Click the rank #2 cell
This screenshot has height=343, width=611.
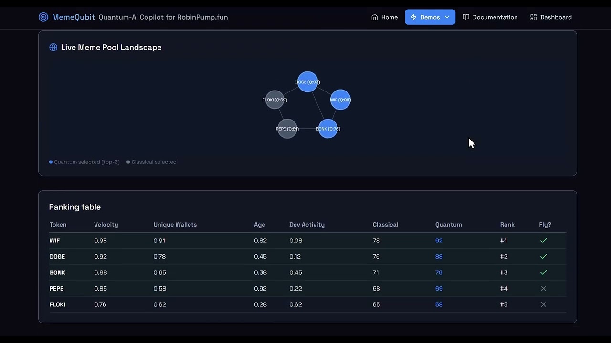504,256
